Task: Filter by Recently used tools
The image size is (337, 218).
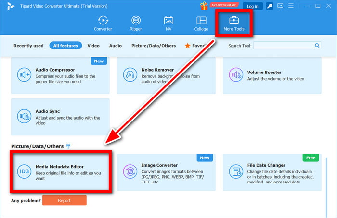Action: (x=28, y=46)
